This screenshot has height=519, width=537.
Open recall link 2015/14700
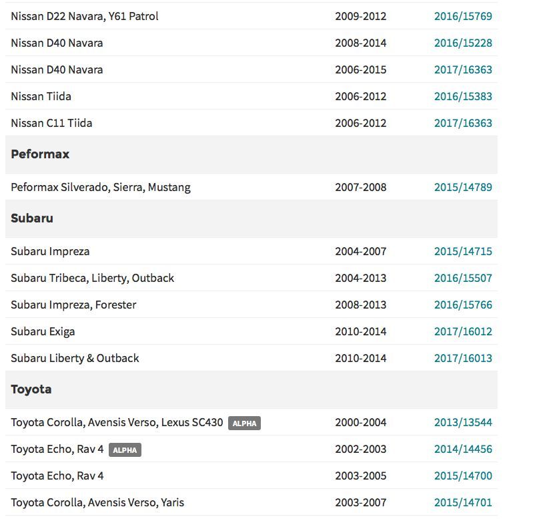pos(463,476)
